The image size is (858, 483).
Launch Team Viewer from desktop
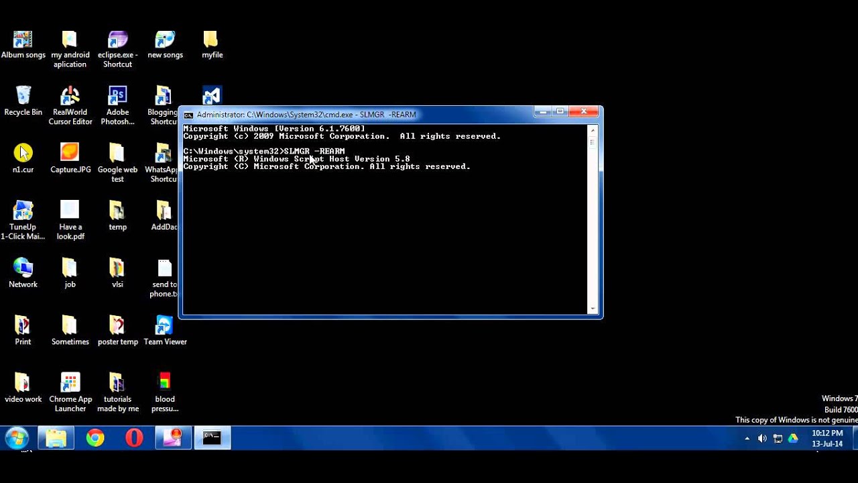tap(165, 331)
